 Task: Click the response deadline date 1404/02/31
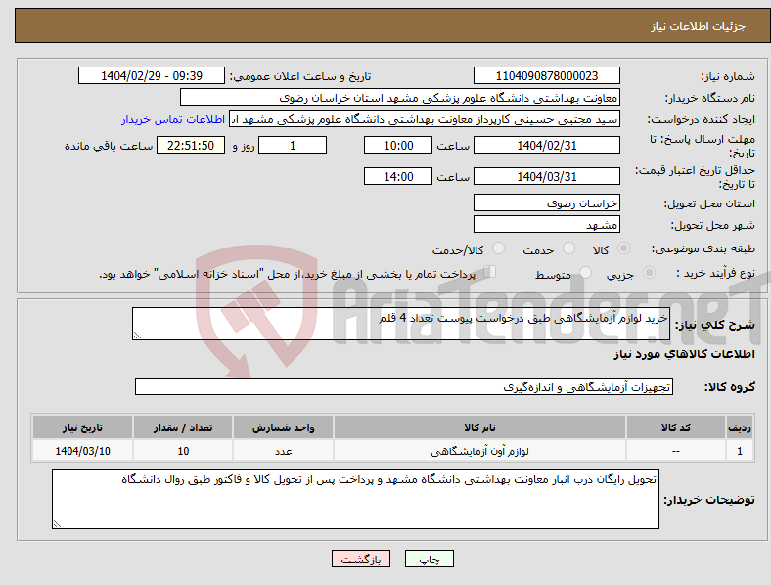tap(546, 145)
